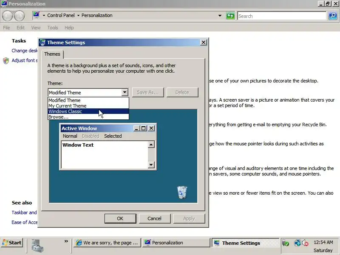Screen dimensions: 340x255
Task: Select Windows Classic in theme dropdown list
Action: [88, 111]
